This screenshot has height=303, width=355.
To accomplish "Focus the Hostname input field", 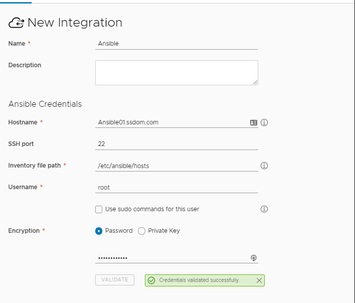I will [172, 122].
